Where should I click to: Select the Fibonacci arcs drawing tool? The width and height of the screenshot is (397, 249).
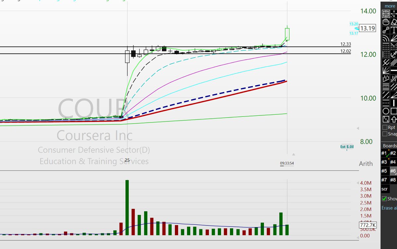coord(386,38)
